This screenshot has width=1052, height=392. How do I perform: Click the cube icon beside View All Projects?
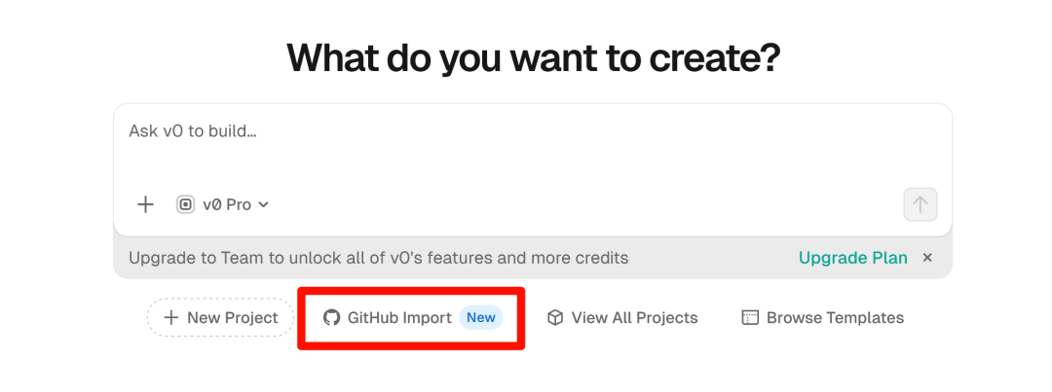555,318
